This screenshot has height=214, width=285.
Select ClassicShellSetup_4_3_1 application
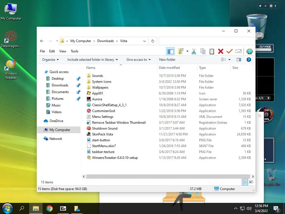click(x=109, y=105)
